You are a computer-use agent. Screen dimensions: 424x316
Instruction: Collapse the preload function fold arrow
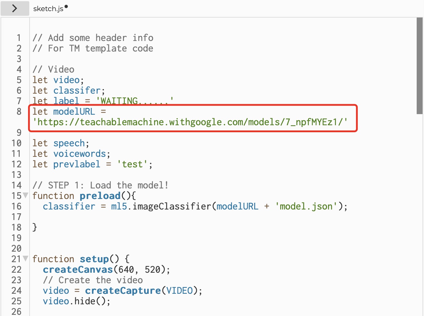tap(26, 195)
